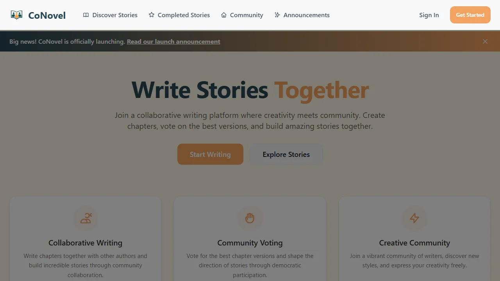
Task: Select the Discover Stories book icon
Action: pos(86,15)
